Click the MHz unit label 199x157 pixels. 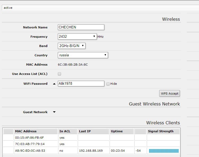[x=100, y=37]
